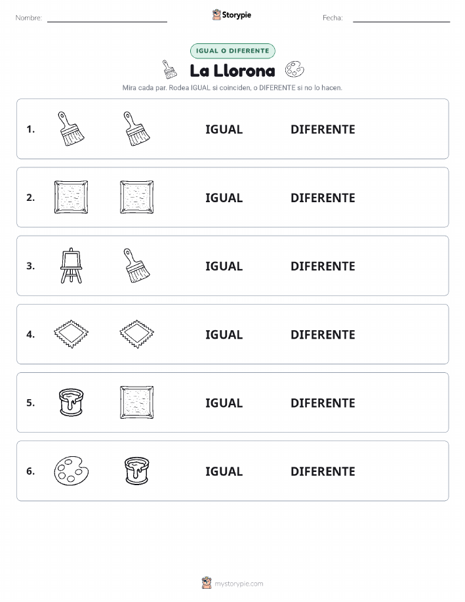Click the paintbrush icon in row 3
Viewport: 465px width, 602px height.
(137, 266)
